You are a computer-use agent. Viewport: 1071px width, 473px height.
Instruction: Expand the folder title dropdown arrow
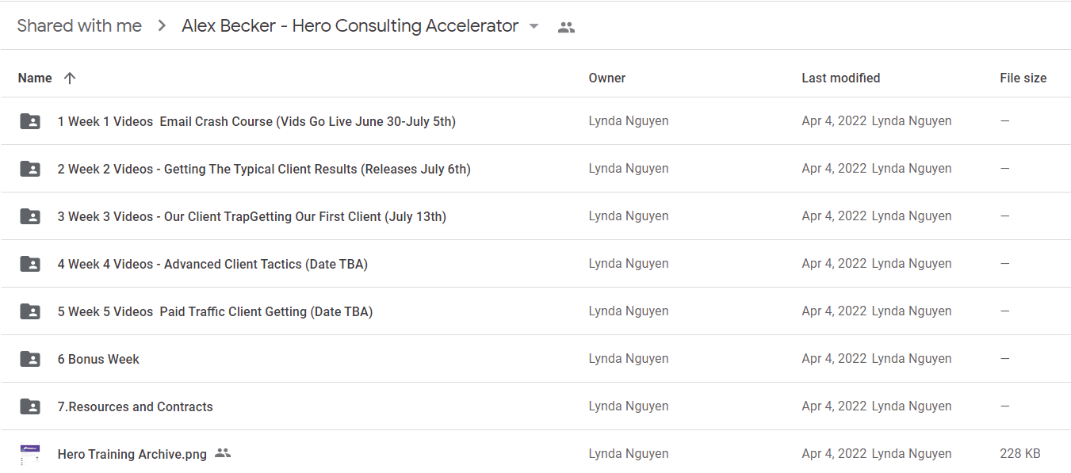pyautogui.click(x=534, y=26)
